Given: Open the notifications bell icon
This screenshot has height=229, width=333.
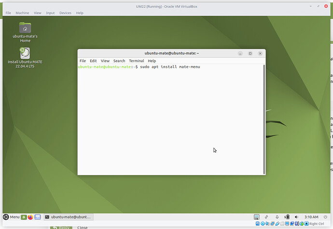Looking at the screenshot, I should click(277, 217).
